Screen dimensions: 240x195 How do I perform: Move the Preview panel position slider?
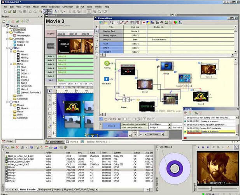coord(211,188)
